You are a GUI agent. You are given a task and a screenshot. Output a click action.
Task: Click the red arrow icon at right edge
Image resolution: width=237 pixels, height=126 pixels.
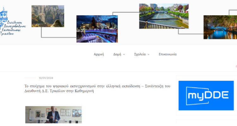coord(236,66)
